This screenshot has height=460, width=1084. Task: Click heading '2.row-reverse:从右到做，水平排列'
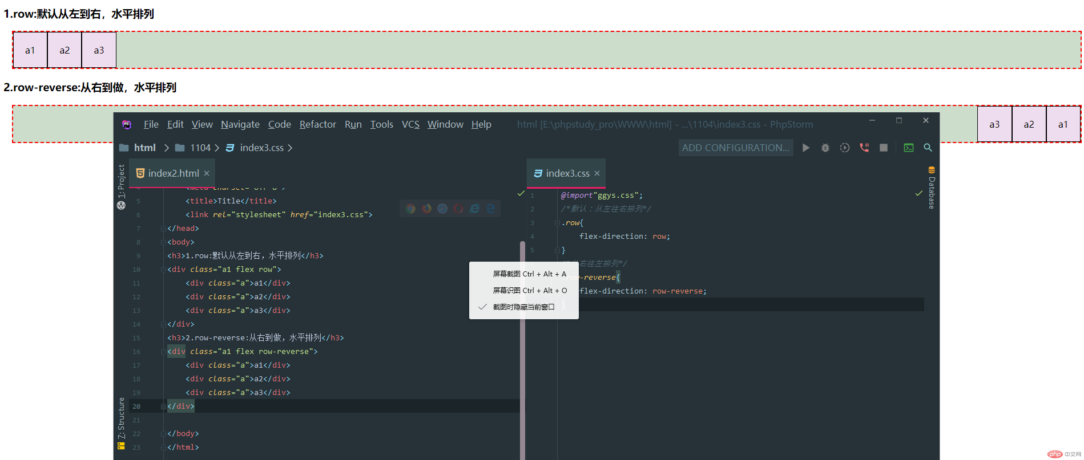click(90, 88)
